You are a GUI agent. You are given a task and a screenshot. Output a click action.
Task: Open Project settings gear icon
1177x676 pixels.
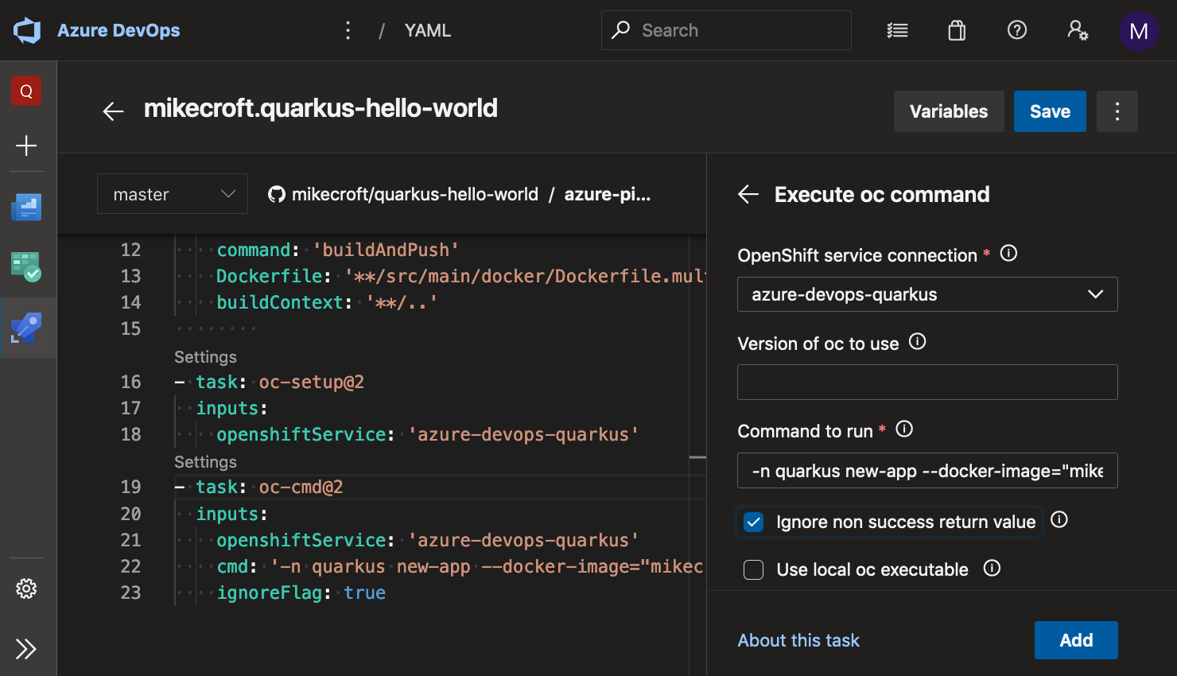click(26, 589)
